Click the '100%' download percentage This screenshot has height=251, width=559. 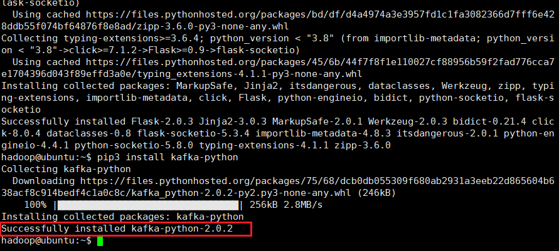coord(35,205)
